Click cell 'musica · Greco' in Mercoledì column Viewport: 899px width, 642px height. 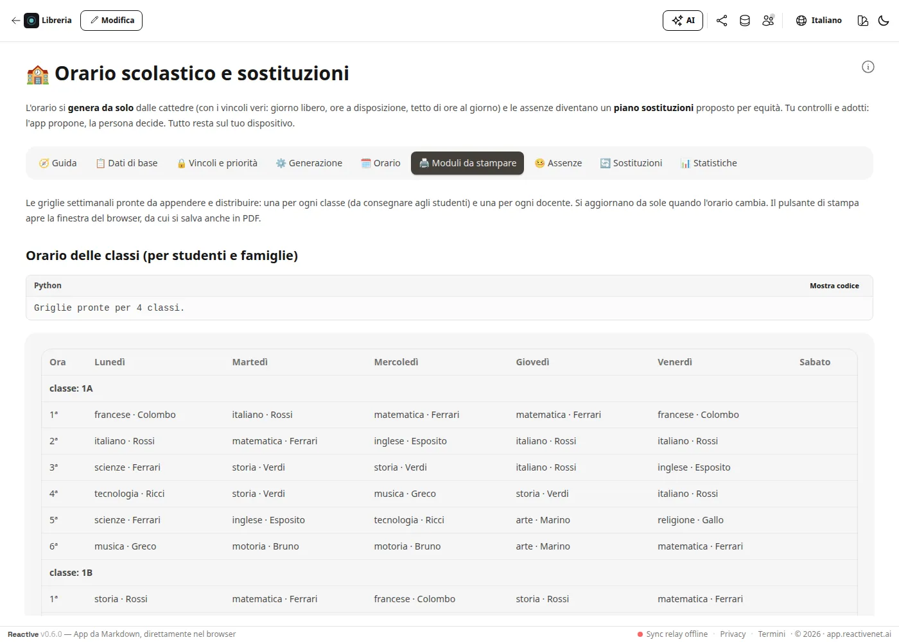405,494
